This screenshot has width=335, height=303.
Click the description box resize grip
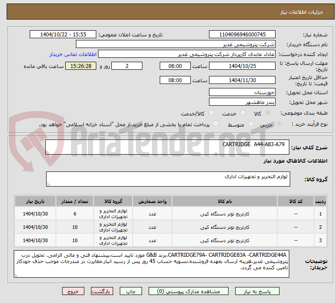pyautogui.click(x=47, y=152)
